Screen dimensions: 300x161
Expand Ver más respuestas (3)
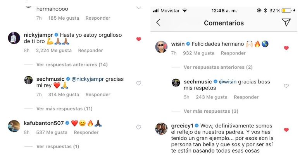(211, 111)
